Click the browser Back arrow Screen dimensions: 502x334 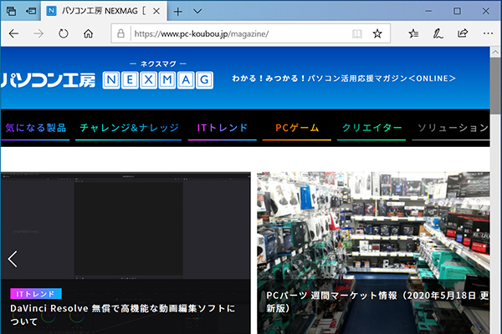[x=14, y=34]
